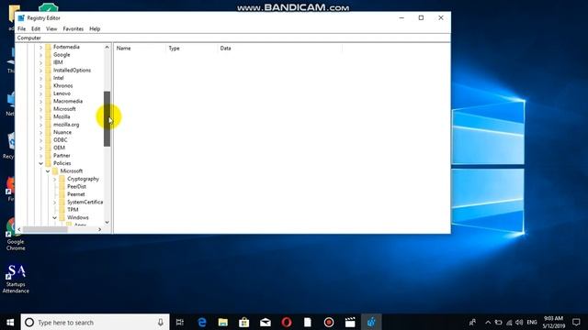The image size is (588, 330).
Task: Click Registry Editor taskbar icon
Action: pos(371,322)
